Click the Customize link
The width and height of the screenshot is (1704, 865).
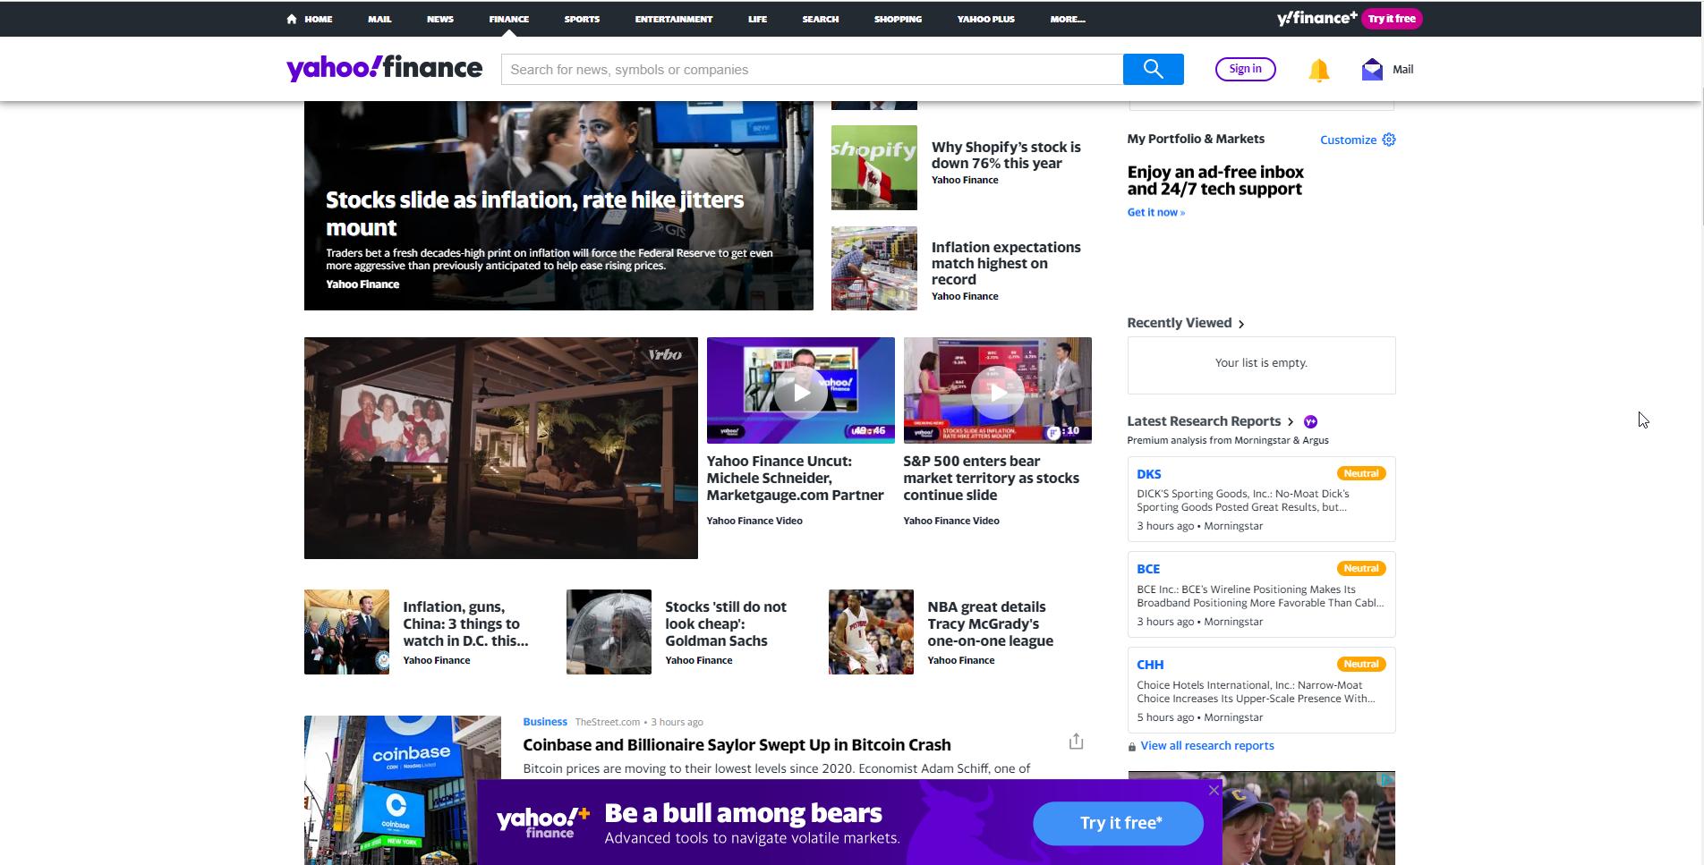pyautogui.click(x=1349, y=140)
